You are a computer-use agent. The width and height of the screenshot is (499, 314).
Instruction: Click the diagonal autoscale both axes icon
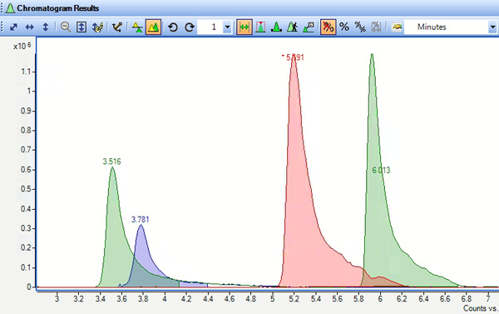coord(13,27)
